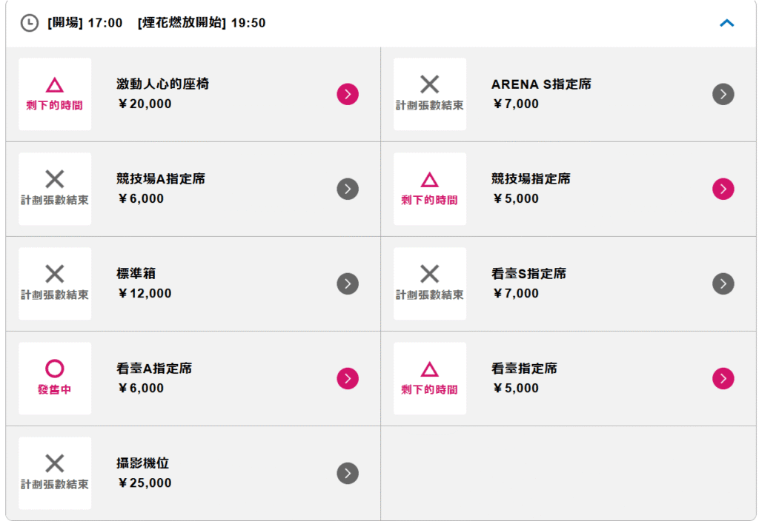Click the gray arrow for 競技場A指定席
This screenshot has width=759, height=521.
click(x=348, y=189)
